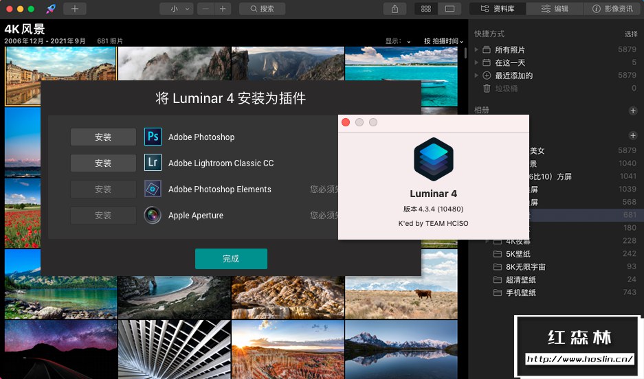Click the Apple Aperture lens icon
The width and height of the screenshot is (644, 379).
[153, 215]
